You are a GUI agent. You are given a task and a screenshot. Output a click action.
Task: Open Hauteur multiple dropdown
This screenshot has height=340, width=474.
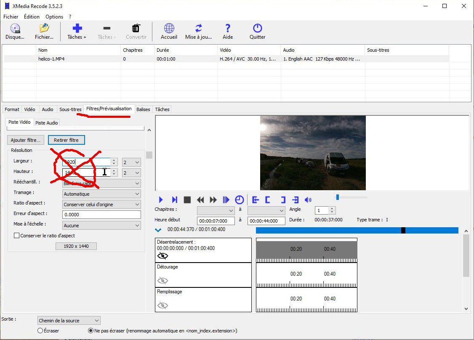pyautogui.click(x=131, y=173)
